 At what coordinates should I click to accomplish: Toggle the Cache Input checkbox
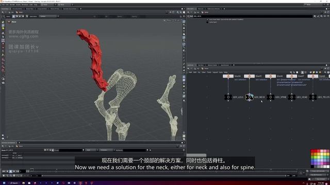click(207, 22)
